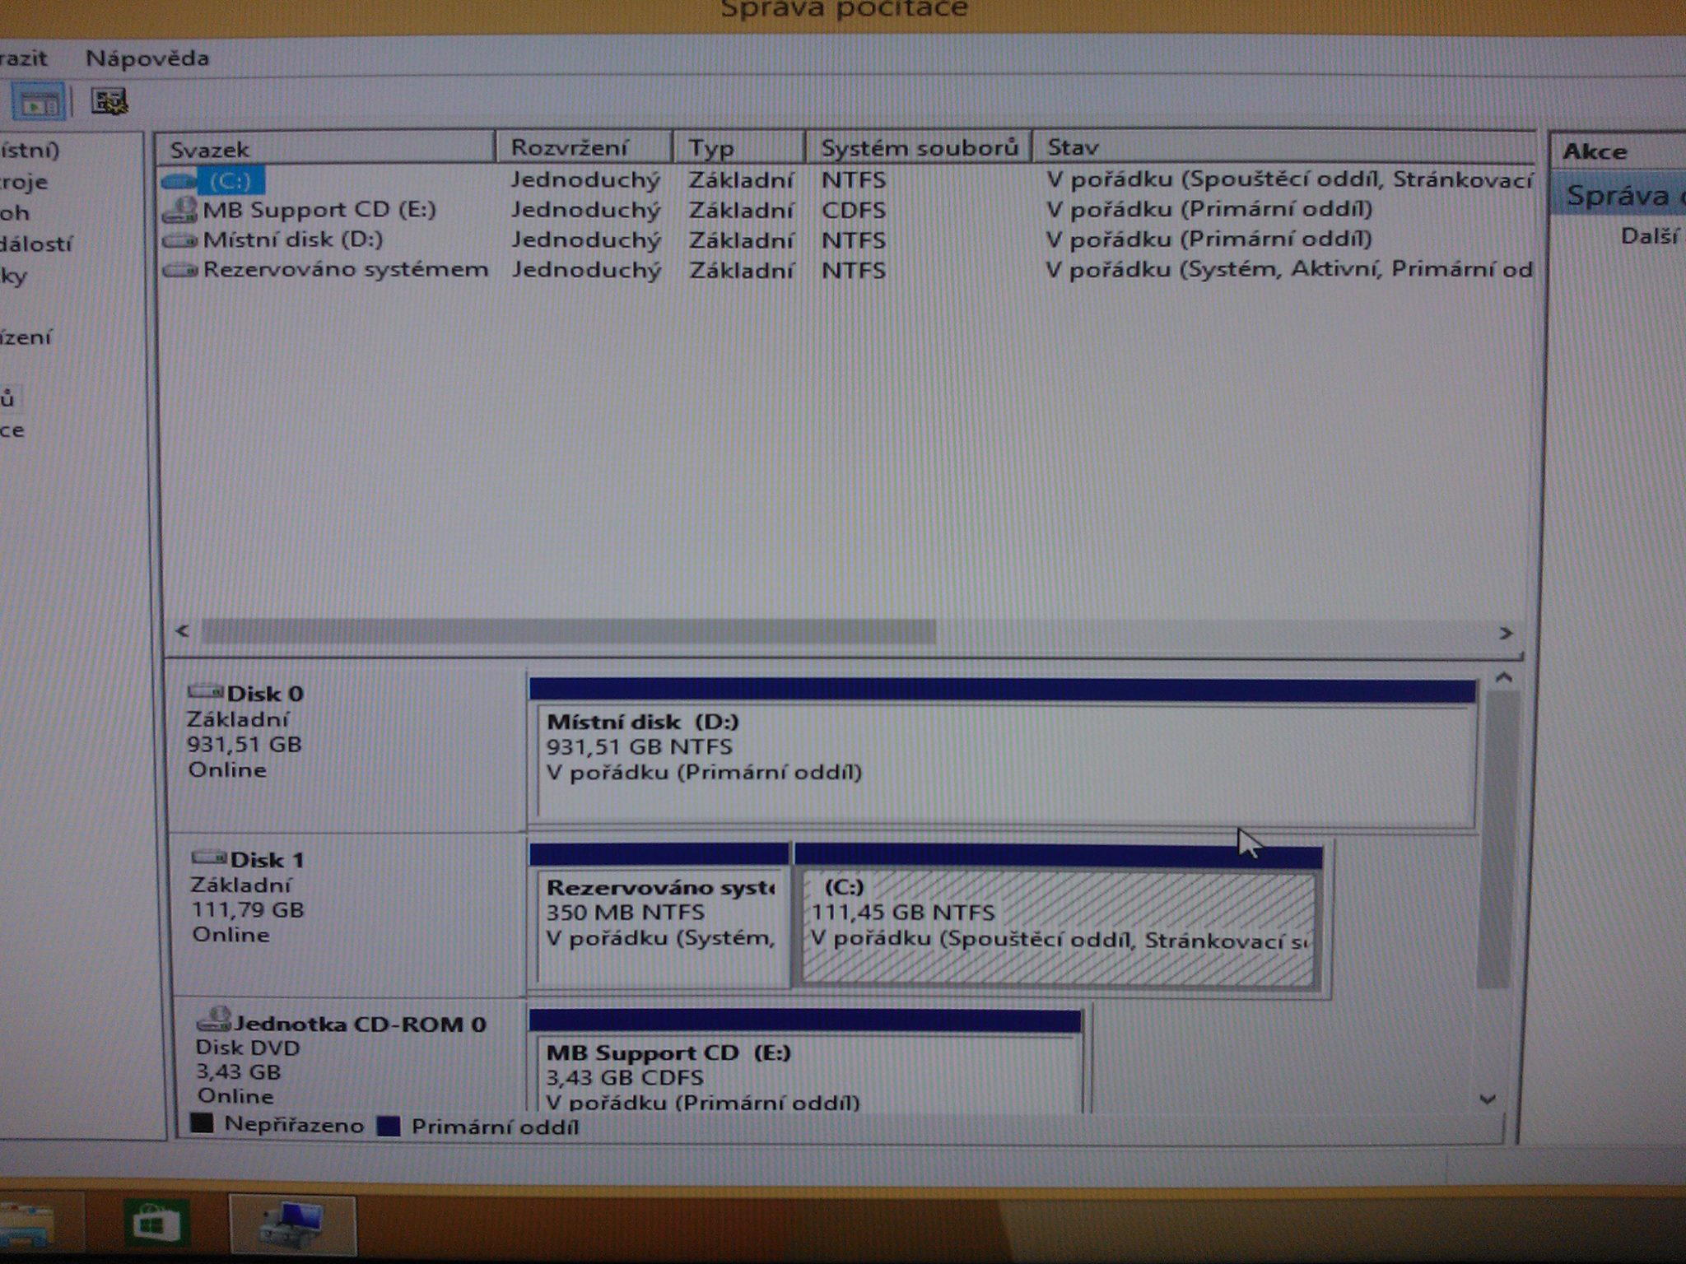Sort by Rozvržení column header

coord(569,148)
